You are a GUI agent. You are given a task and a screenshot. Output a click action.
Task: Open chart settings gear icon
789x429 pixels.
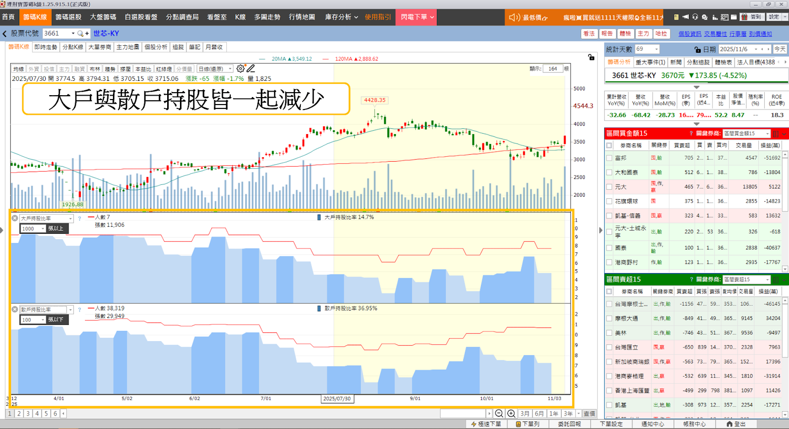[x=240, y=69]
